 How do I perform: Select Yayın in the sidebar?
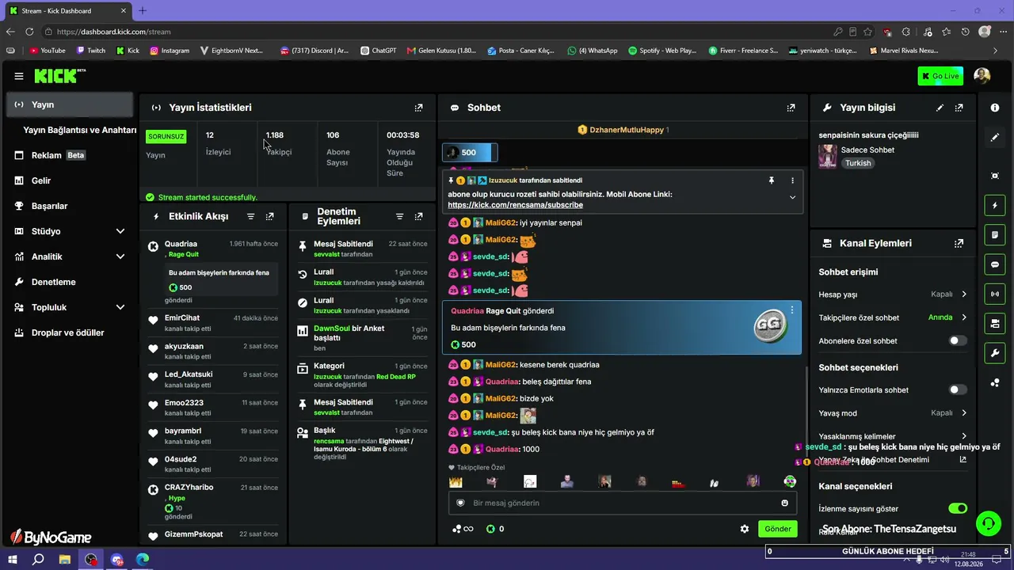[x=70, y=104]
